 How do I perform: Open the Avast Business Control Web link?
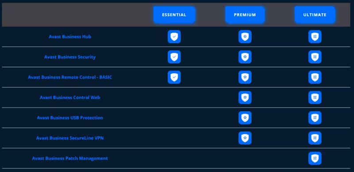tap(70, 97)
